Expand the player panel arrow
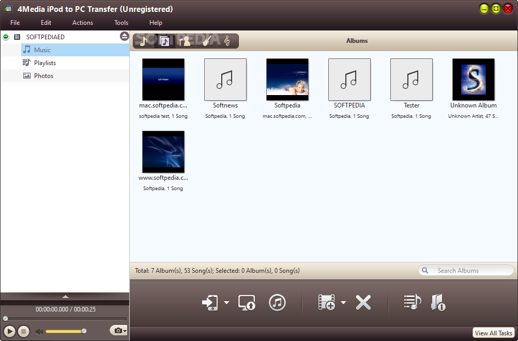 [66, 297]
